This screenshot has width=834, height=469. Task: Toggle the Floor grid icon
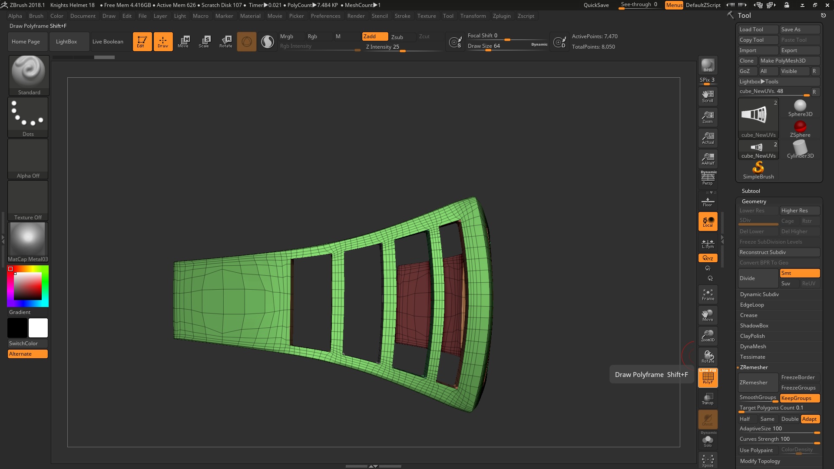coord(708,201)
